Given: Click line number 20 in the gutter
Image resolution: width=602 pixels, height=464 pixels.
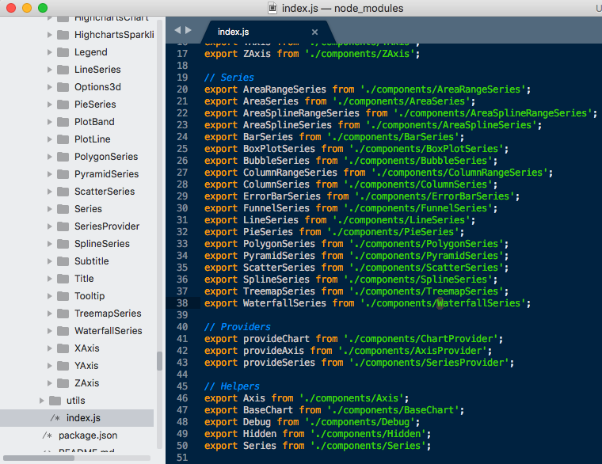Looking at the screenshot, I should tap(182, 89).
